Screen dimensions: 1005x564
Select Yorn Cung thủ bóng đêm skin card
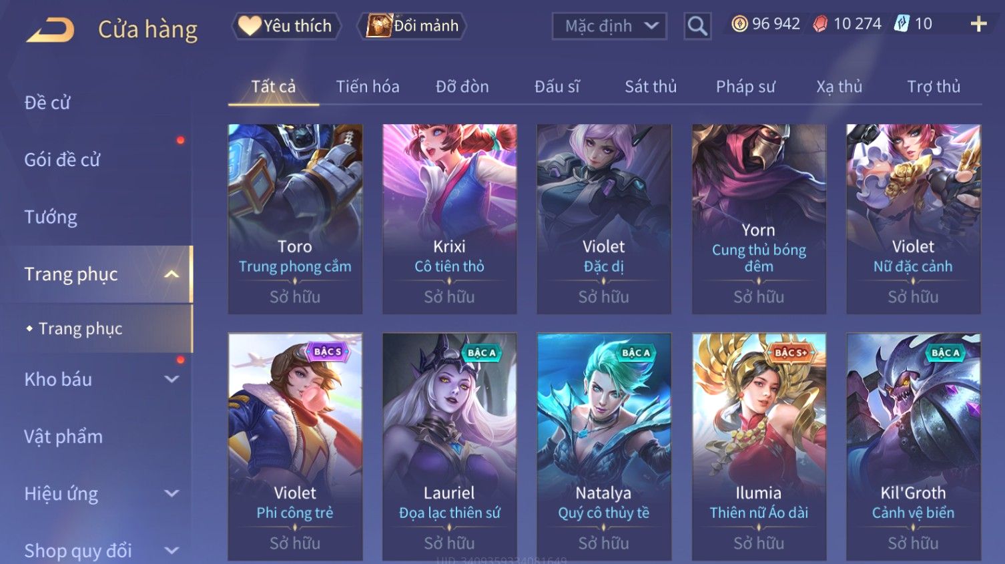click(759, 219)
